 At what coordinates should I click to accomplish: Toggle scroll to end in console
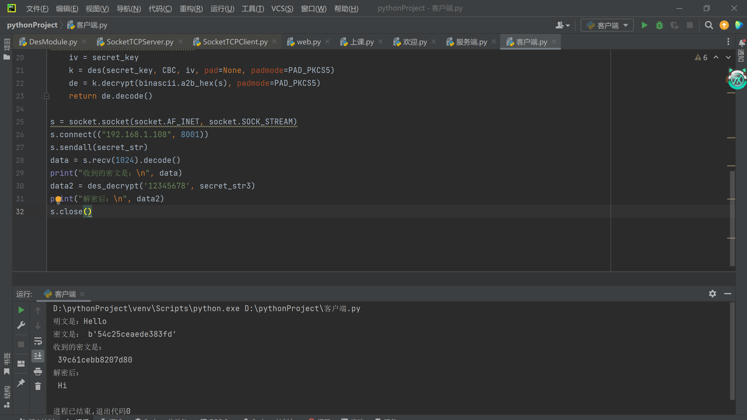(x=38, y=356)
